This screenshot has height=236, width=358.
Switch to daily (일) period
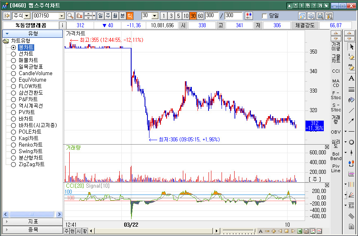tap(101, 16)
